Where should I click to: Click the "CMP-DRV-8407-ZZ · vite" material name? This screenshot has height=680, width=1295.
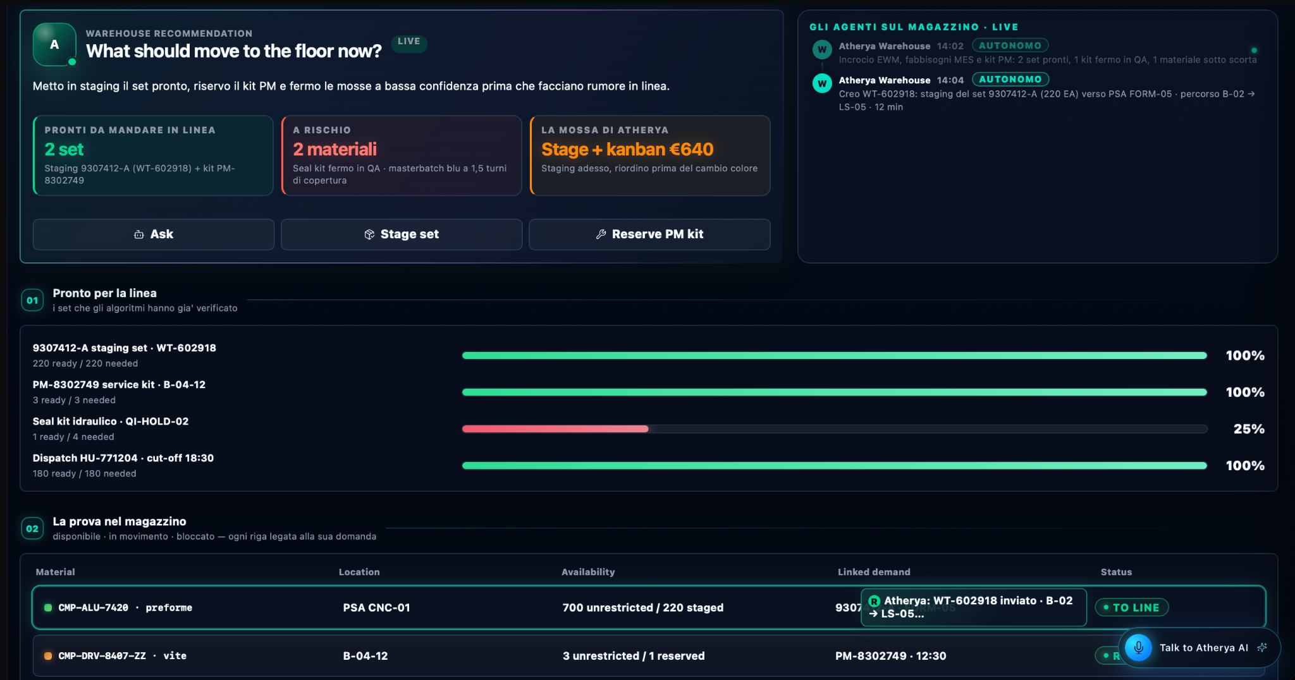[x=122, y=656]
